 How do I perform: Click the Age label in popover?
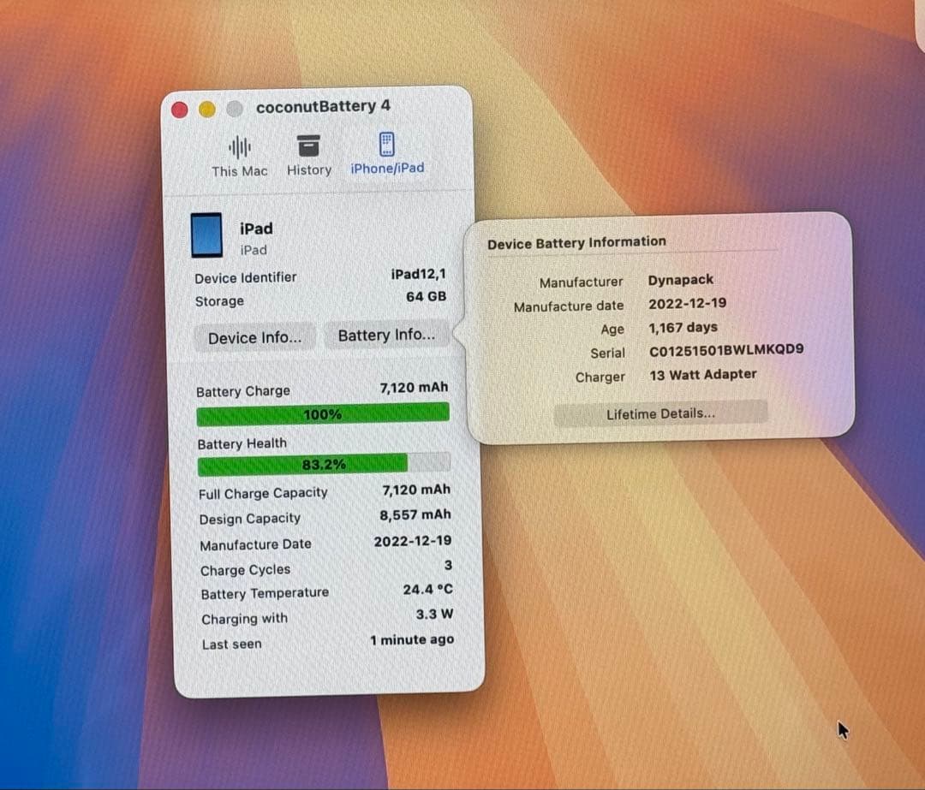(x=612, y=330)
